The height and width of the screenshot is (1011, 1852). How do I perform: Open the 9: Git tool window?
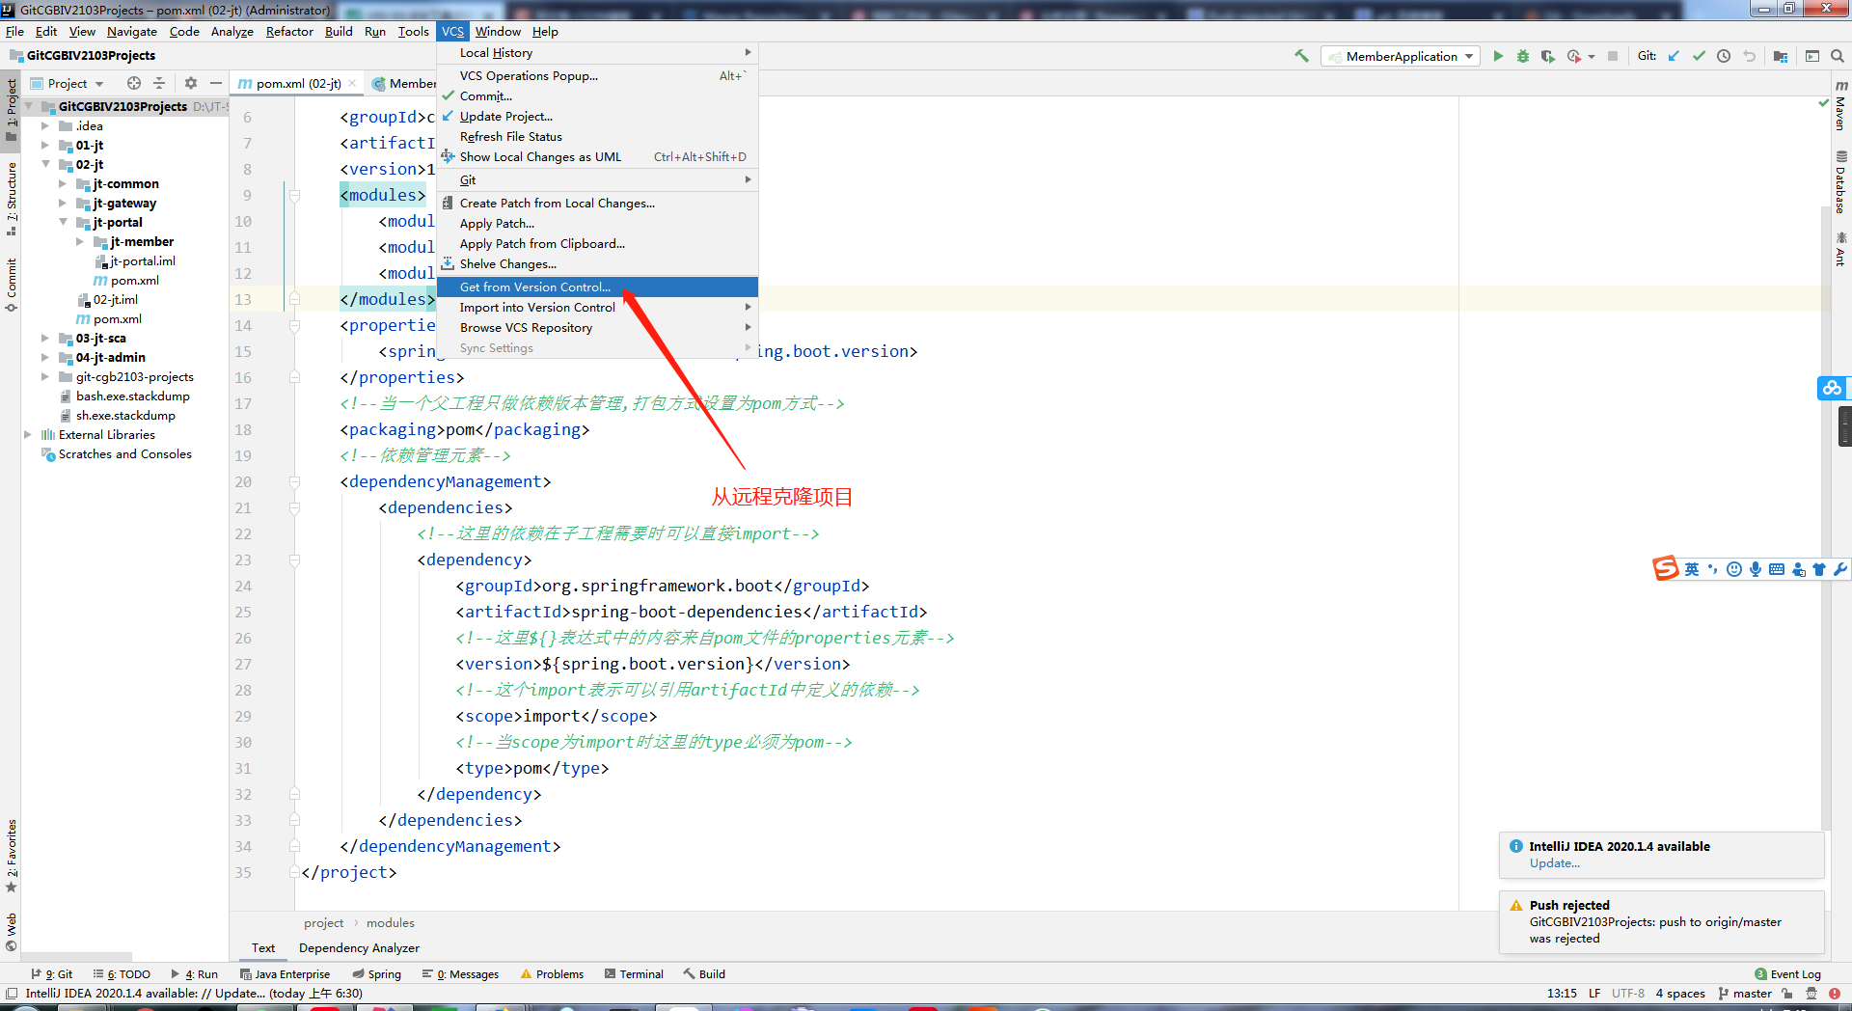[x=52, y=973]
